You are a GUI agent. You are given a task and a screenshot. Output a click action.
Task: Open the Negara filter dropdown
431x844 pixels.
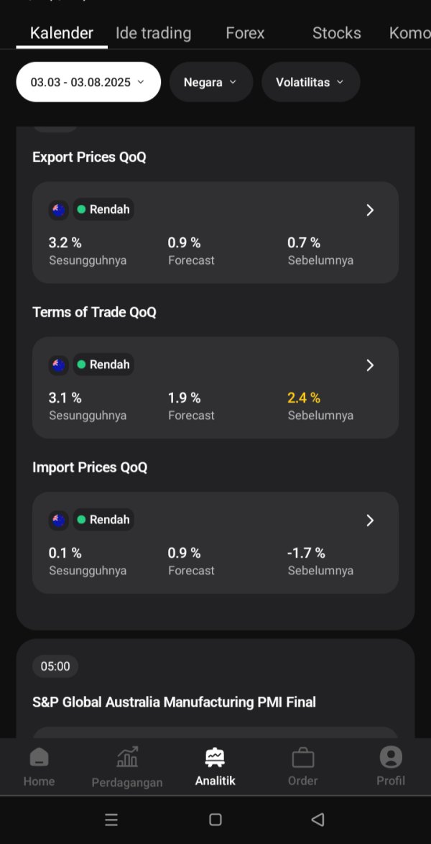click(x=210, y=82)
